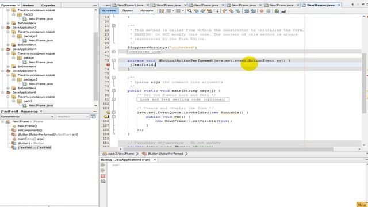The height and width of the screenshot is (207, 368).
Task: Expand Look and feel fold at line 81
Action: click(x=114, y=99)
